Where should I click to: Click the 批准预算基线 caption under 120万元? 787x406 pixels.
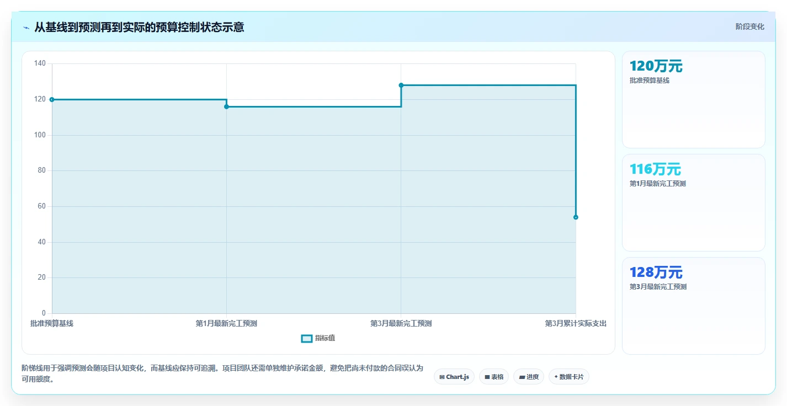(x=649, y=81)
